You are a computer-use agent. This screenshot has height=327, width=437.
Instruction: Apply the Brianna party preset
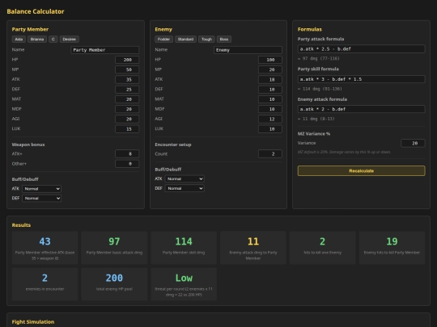tap(37, 40)
